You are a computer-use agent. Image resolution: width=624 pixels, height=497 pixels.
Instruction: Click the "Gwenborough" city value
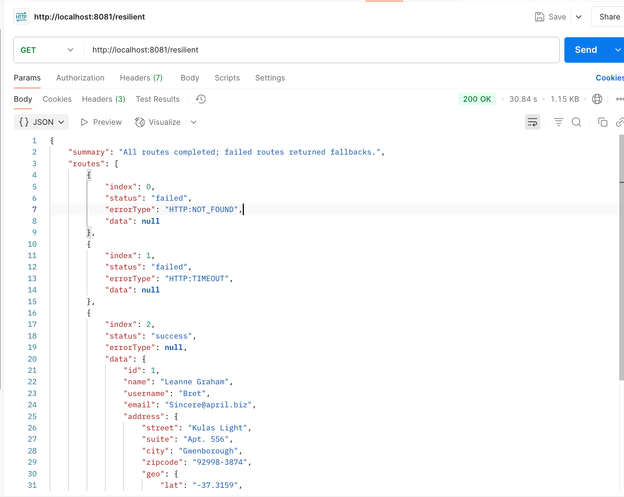[x=208, y=451]
